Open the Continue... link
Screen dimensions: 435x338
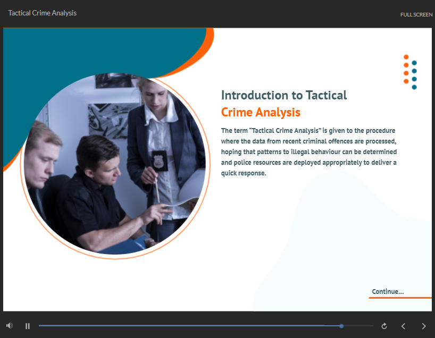(x=388, y=291)
